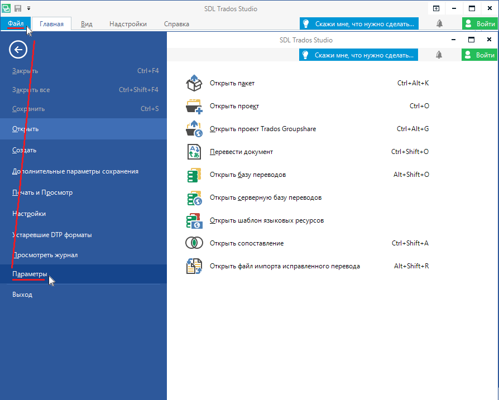Viewport: 499px width, 400px height.
Task: Click the 'Открыть файл импорта исправленного перевода' icon
Action: coord(193,266)
